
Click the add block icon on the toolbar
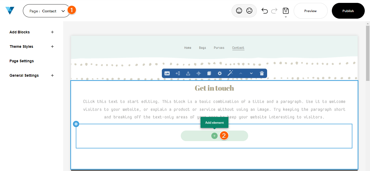click(x=178, y=73)
